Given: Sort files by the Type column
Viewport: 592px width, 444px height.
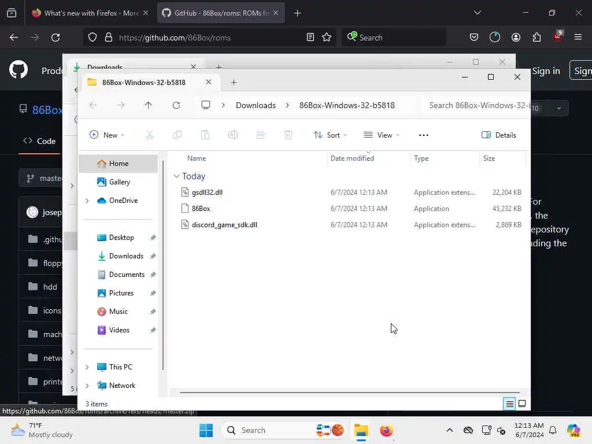Looking at the screenshot, I should pyautogui.click(x=421, y=158).
